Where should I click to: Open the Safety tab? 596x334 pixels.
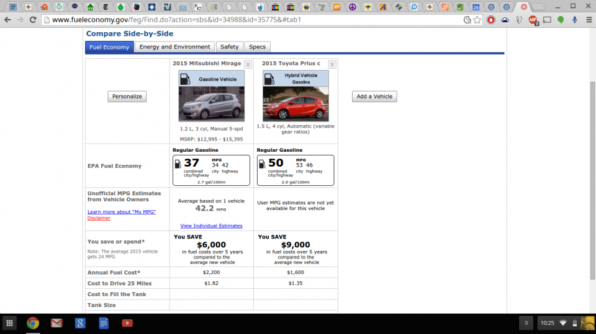tap(230, 46)
